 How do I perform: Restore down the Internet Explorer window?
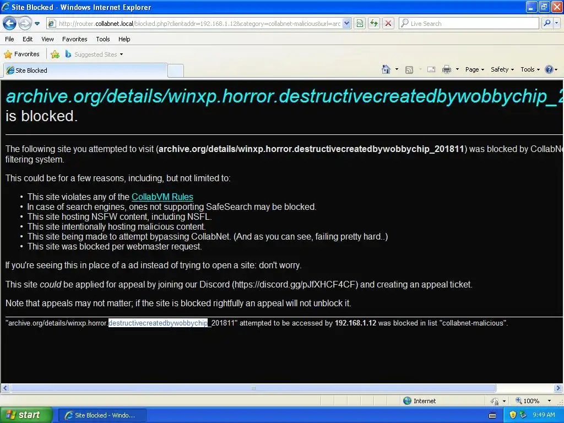[x=544, y=7]
